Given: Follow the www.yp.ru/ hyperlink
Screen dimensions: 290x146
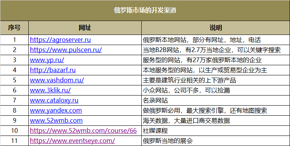Looking at the screenshot, I should tap(47, 60).
